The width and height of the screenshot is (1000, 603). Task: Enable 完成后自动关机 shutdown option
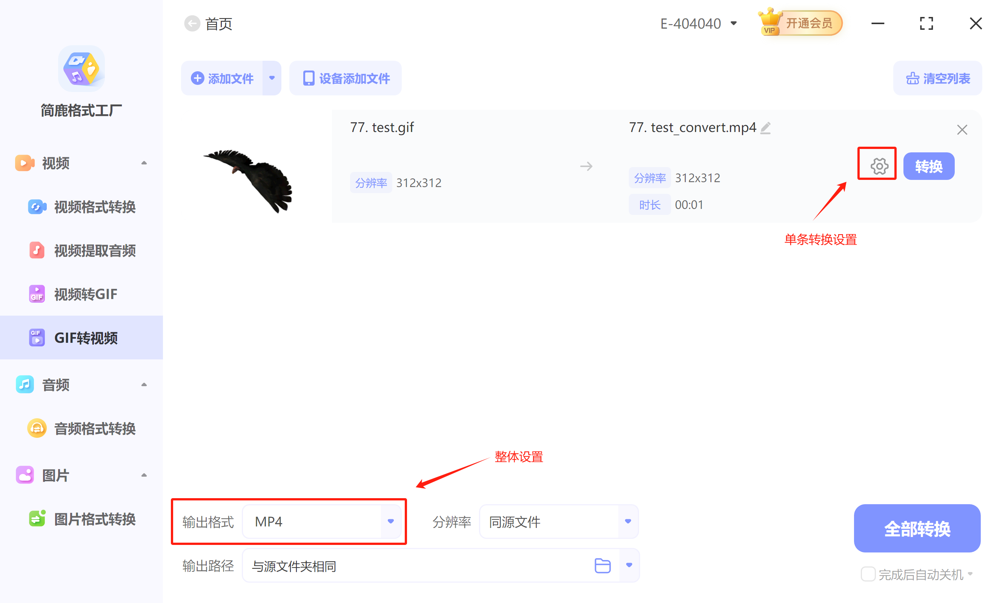[x=868, y=574]
